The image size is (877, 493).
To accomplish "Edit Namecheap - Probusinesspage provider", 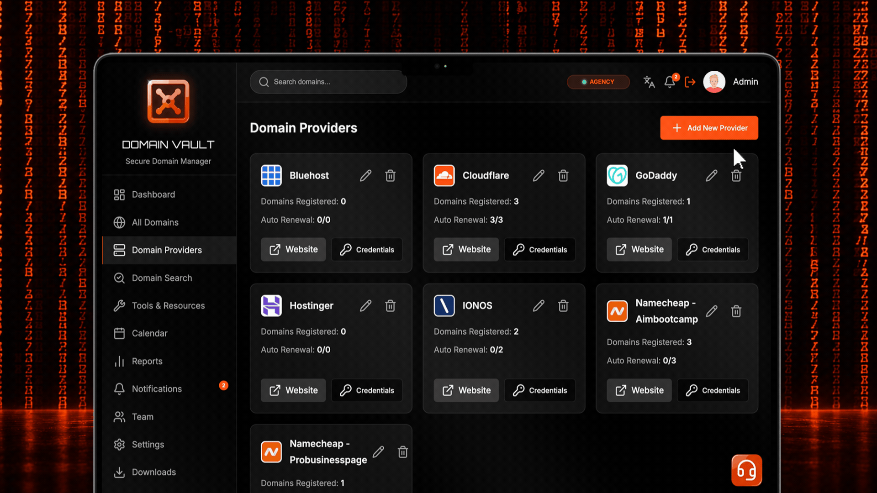I will [378, 452].
